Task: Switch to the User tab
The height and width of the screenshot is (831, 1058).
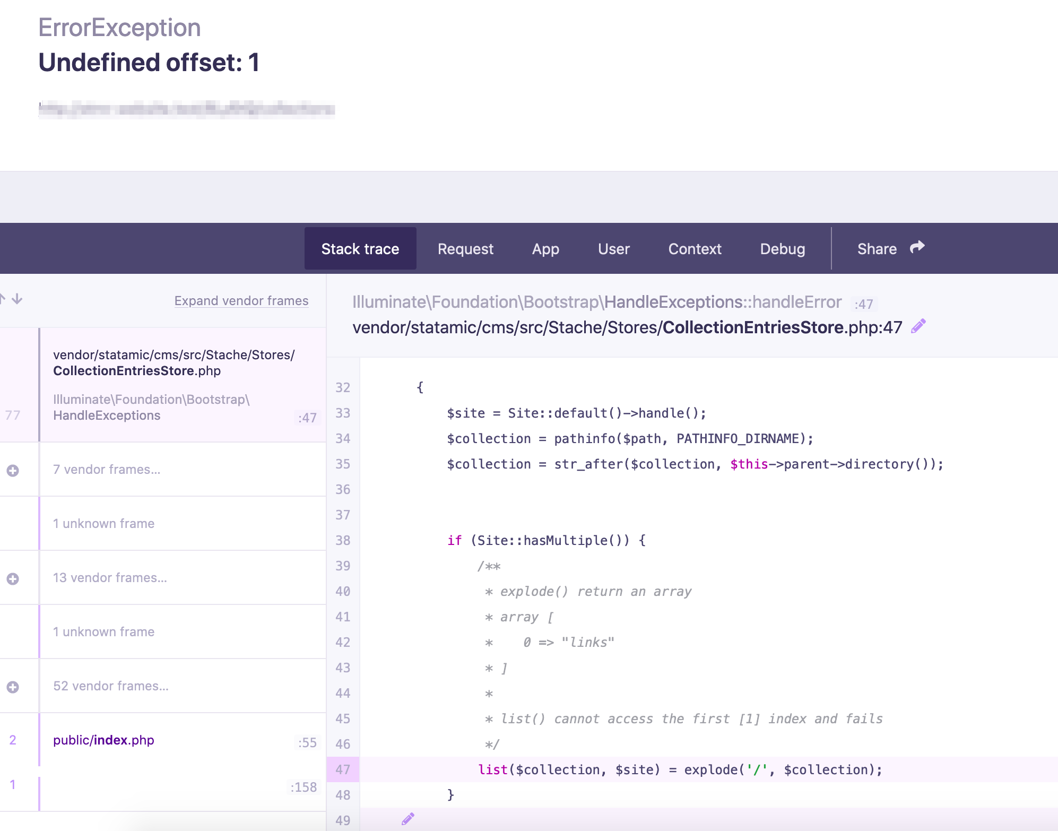Action: point(613,248)
